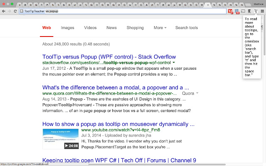Click the puzzle icon beside ToolTipTeacher in omnibox
The image size is (266, 166).
tap(21, 11)
